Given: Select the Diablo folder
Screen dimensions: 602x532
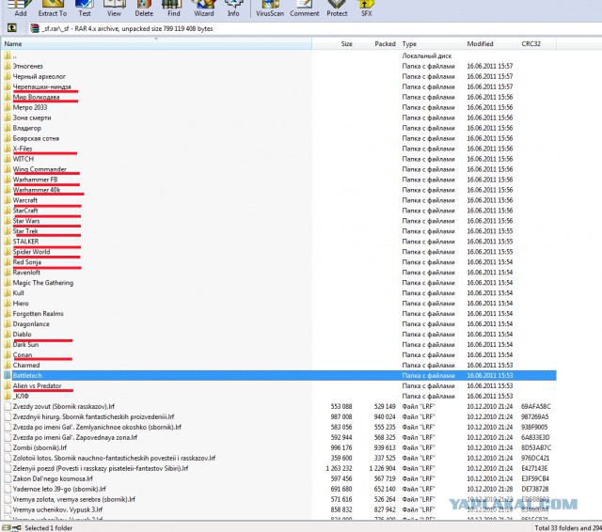Looking at the screenshot, I should [279, 335].
